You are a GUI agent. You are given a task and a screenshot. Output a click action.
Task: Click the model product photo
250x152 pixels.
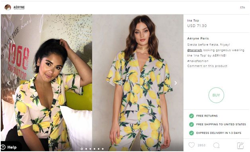point(138,83)
